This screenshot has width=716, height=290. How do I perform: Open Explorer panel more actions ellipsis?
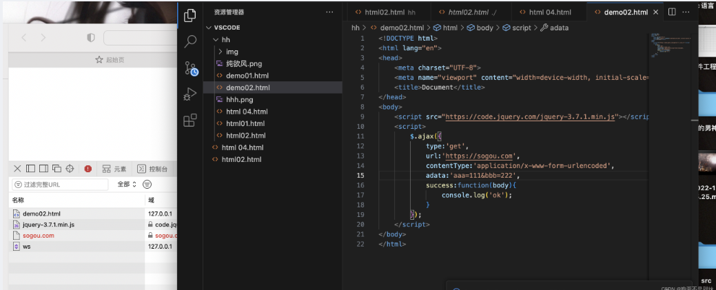329,12
